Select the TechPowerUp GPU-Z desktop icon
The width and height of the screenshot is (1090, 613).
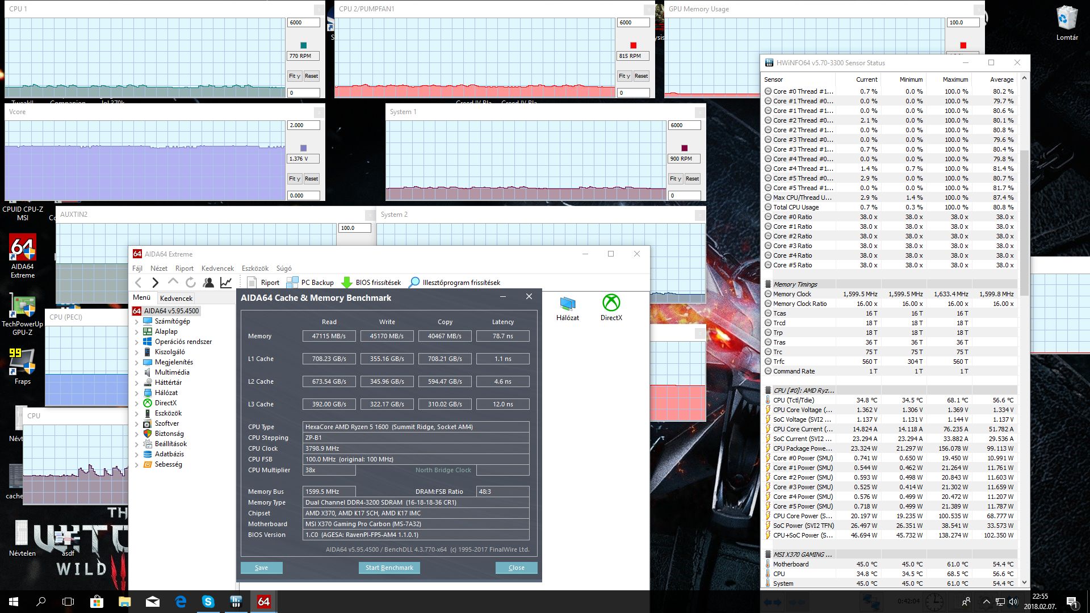pyautogui.click(x=23, y=315)
